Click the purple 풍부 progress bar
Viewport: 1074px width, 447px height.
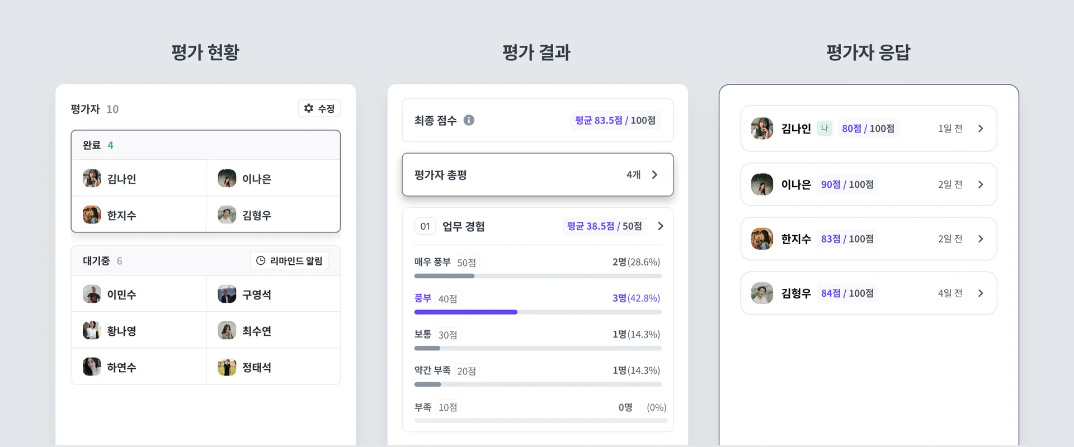(465, 312)
